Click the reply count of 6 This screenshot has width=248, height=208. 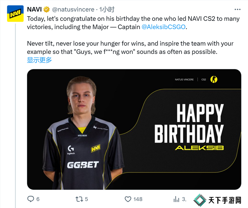point(38,199)
